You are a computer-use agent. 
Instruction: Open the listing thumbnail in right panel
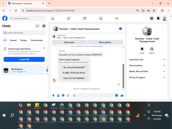click(x=147, y=31)
